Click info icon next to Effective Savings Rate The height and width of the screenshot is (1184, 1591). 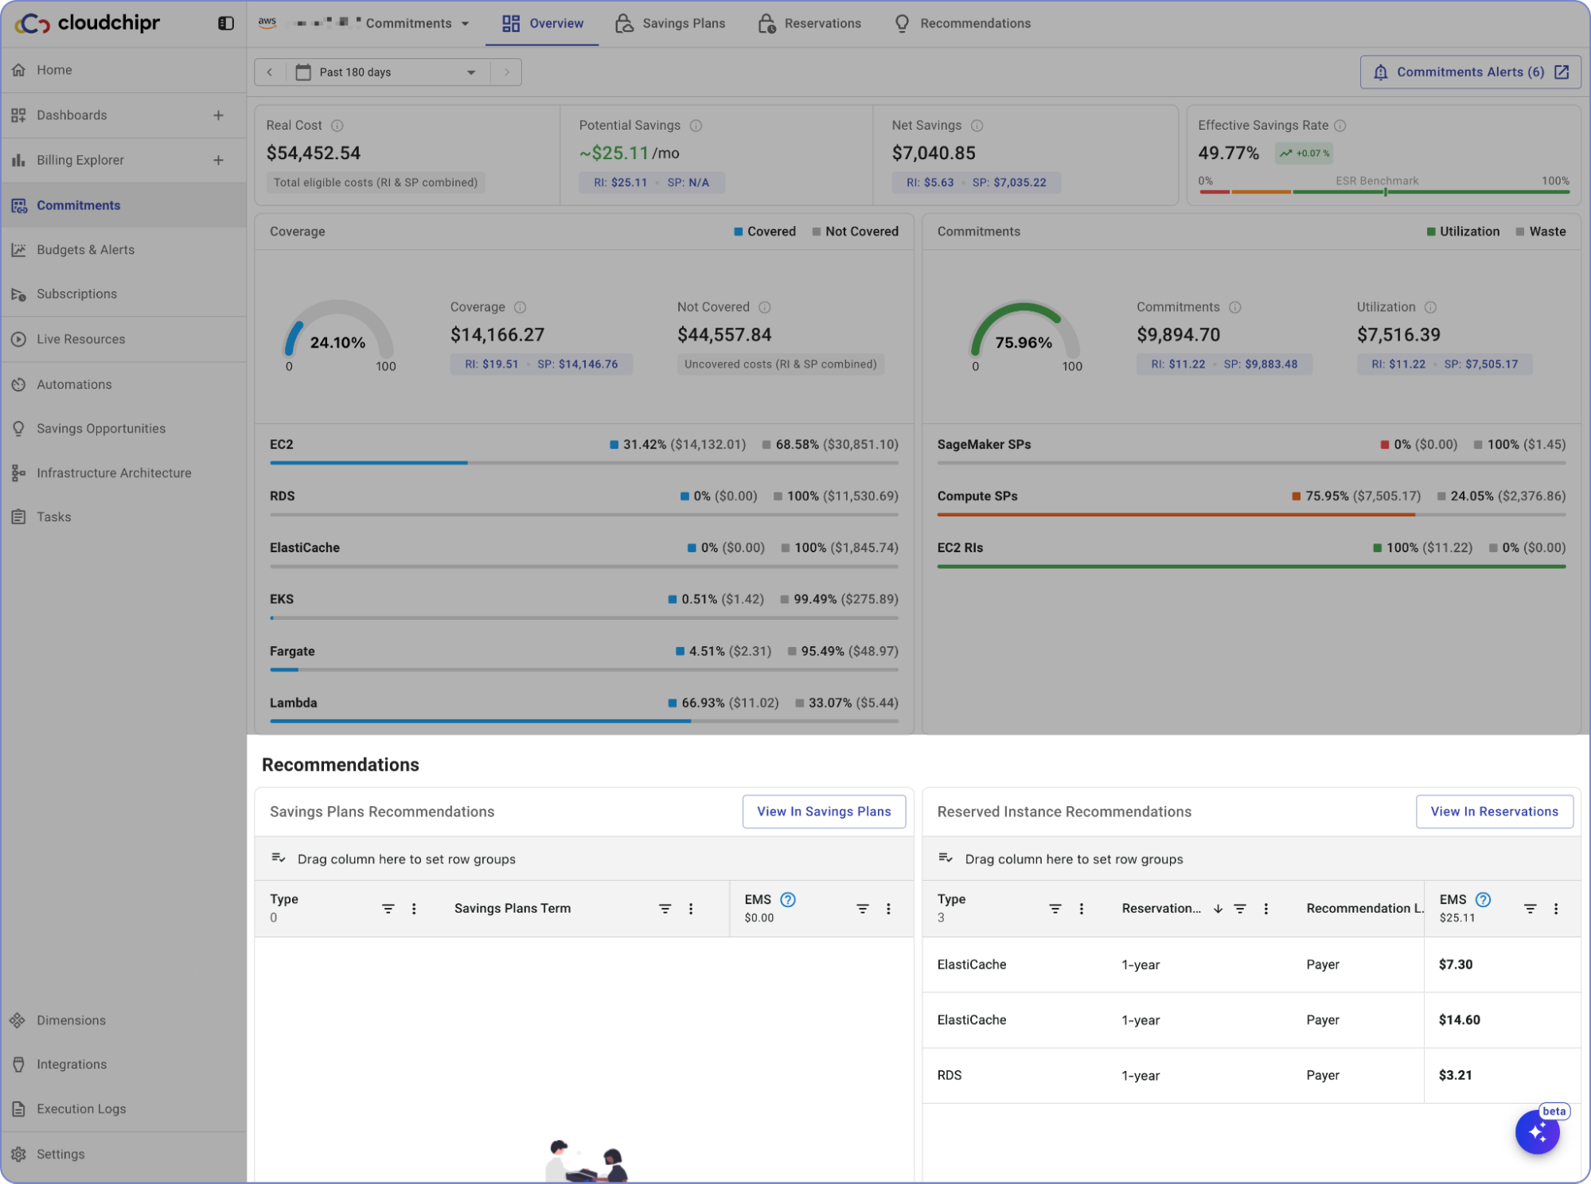tap(1340, 126)
